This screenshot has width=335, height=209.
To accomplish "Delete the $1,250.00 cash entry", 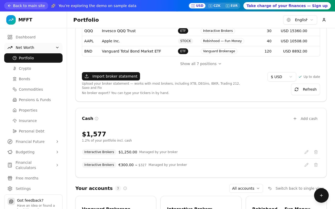I will click(316, 152).
